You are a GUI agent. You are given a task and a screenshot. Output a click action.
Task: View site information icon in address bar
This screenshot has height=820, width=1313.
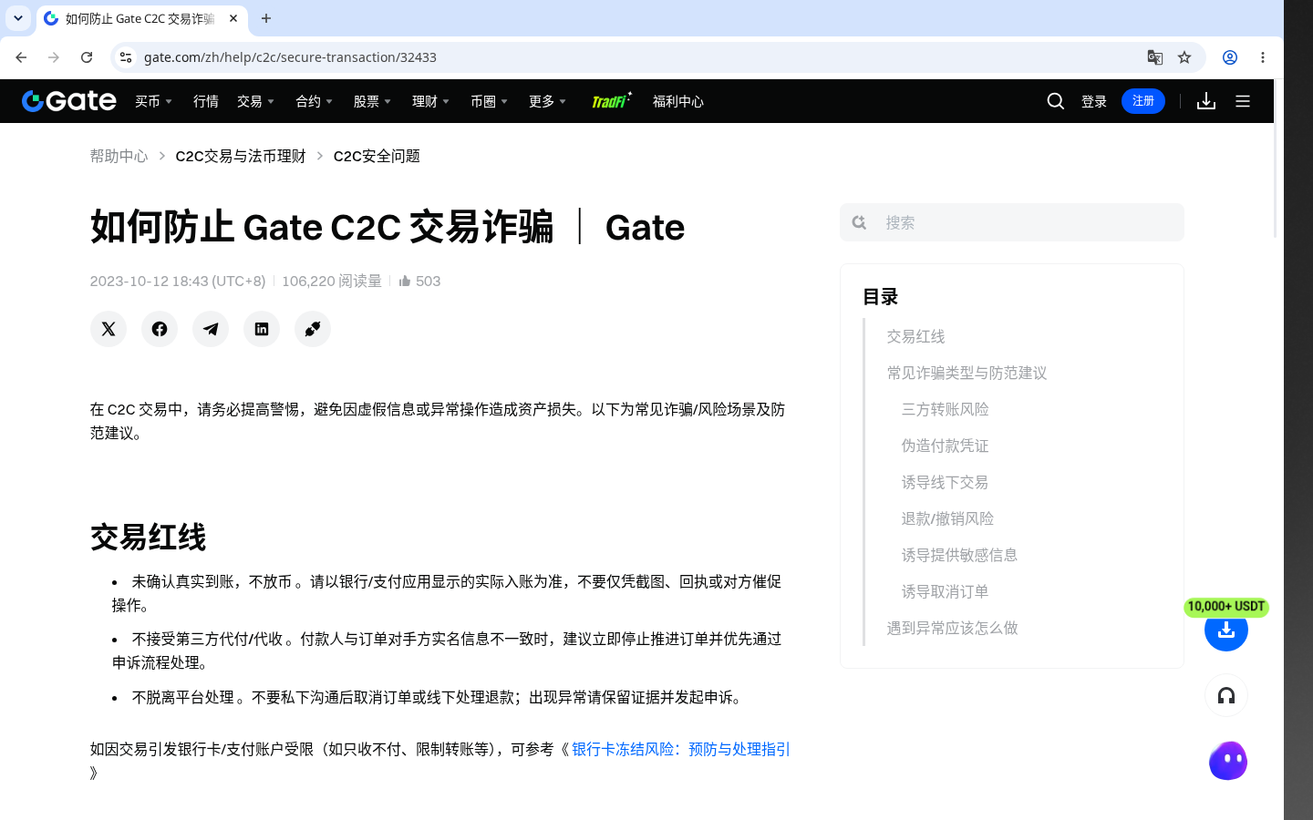(126, 57)
